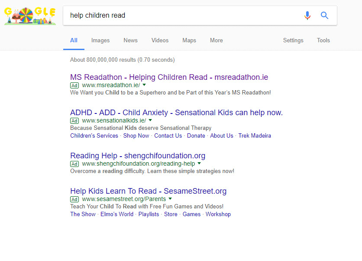Screen dimensions: 362x261
Task: Switch to the News tab
Action: click(130, 41)
